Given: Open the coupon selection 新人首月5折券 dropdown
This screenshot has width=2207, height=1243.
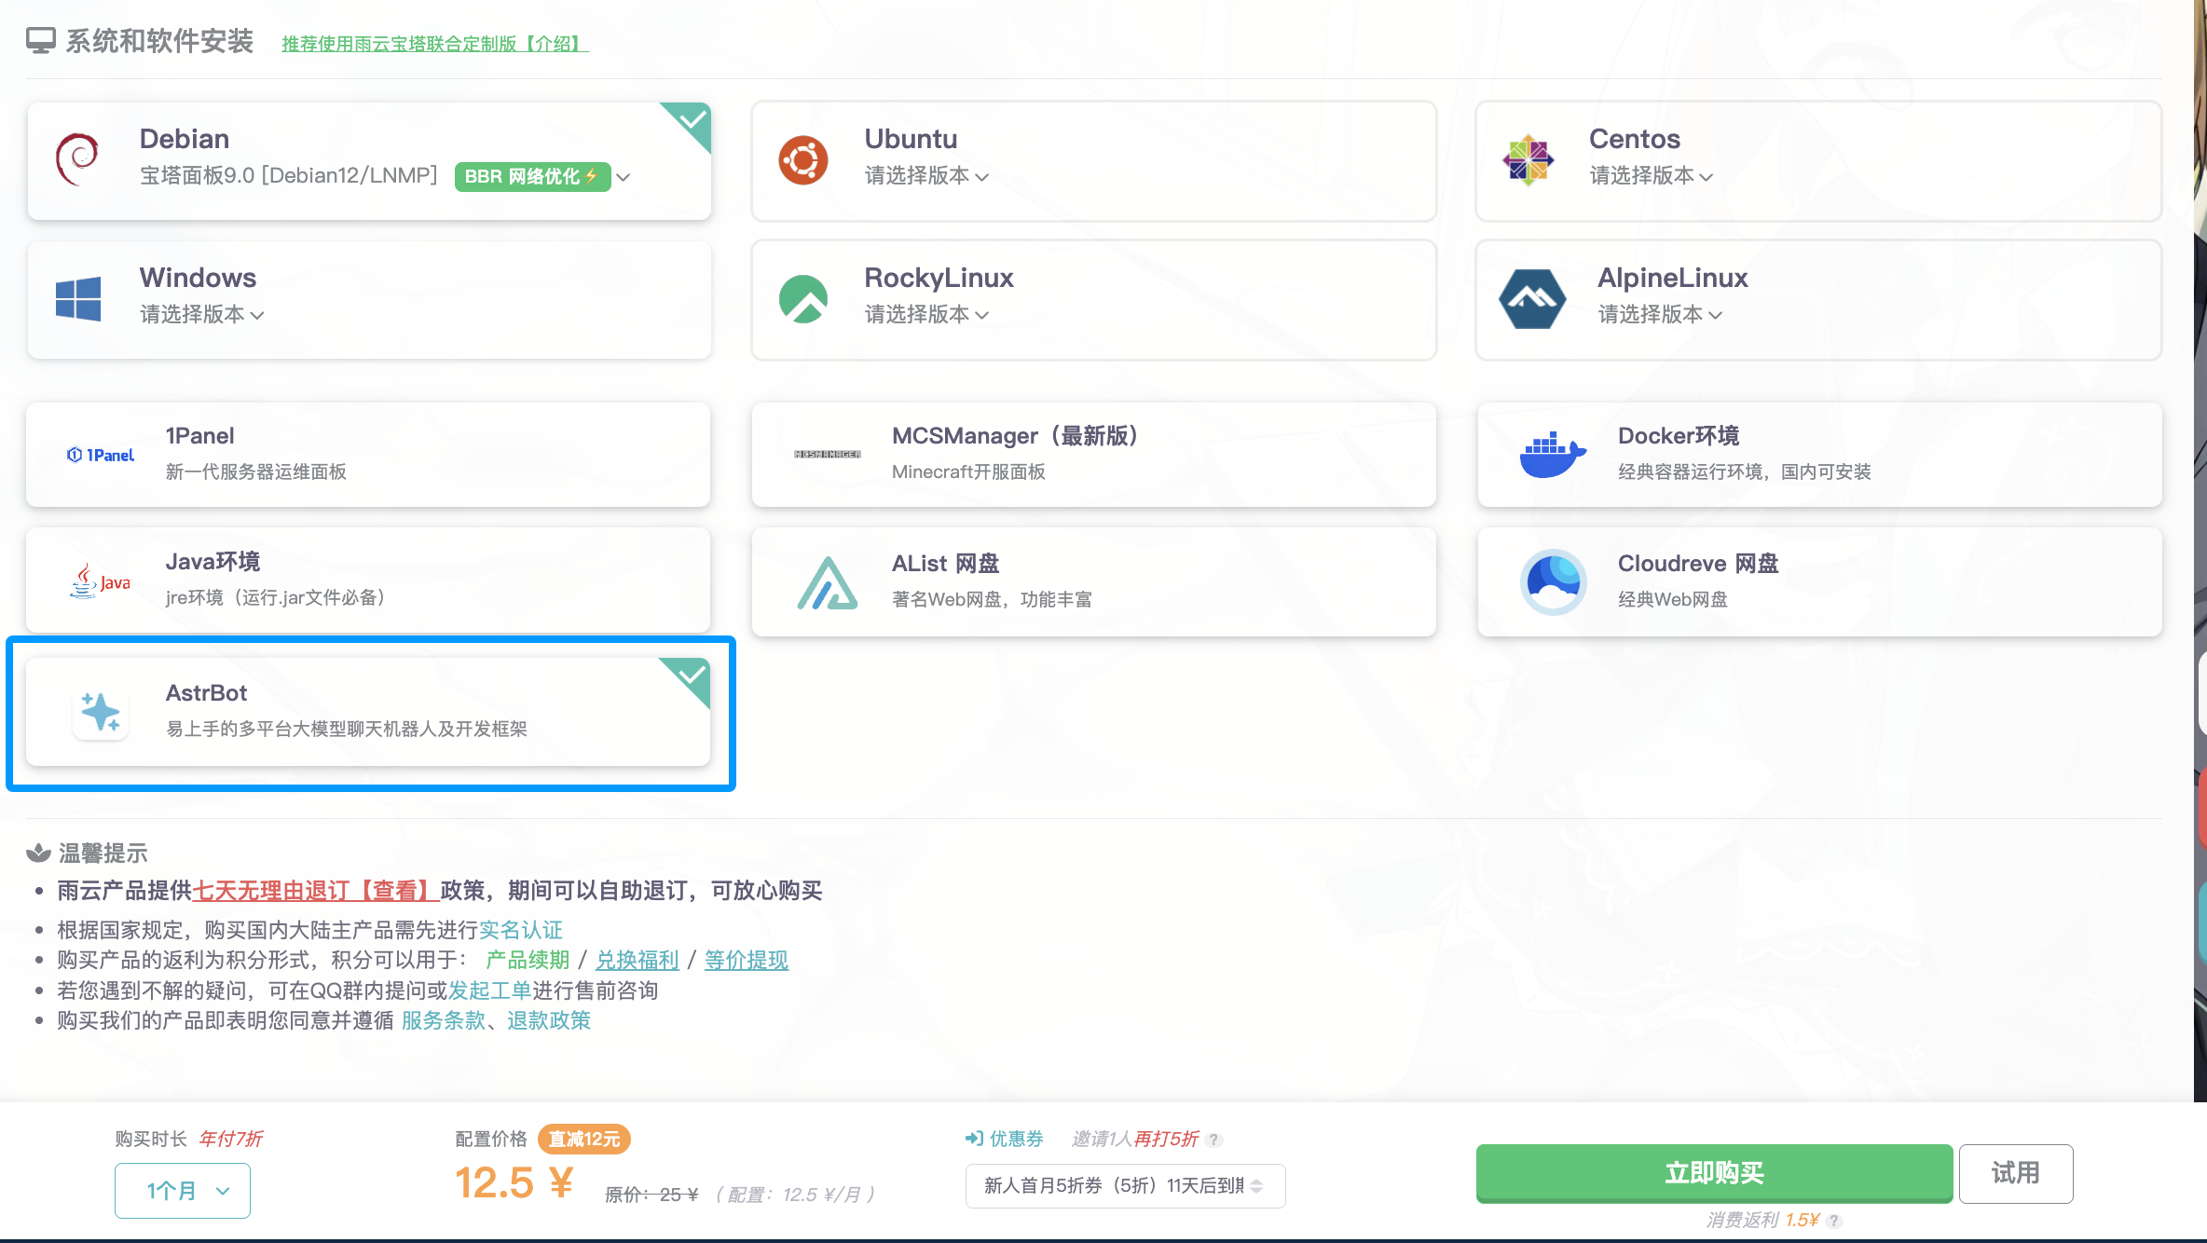Looking at the screenshot, I should coord(1125,1186).
